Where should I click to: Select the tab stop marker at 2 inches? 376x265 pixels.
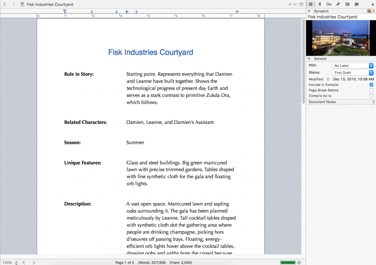point(92,12)
